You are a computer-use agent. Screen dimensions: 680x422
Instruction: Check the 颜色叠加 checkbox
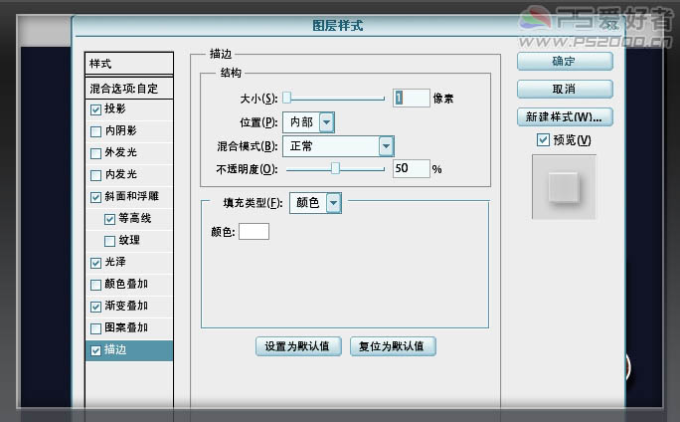(x=95, y=285)
